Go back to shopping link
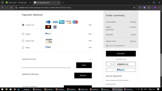 coord(30,87)
